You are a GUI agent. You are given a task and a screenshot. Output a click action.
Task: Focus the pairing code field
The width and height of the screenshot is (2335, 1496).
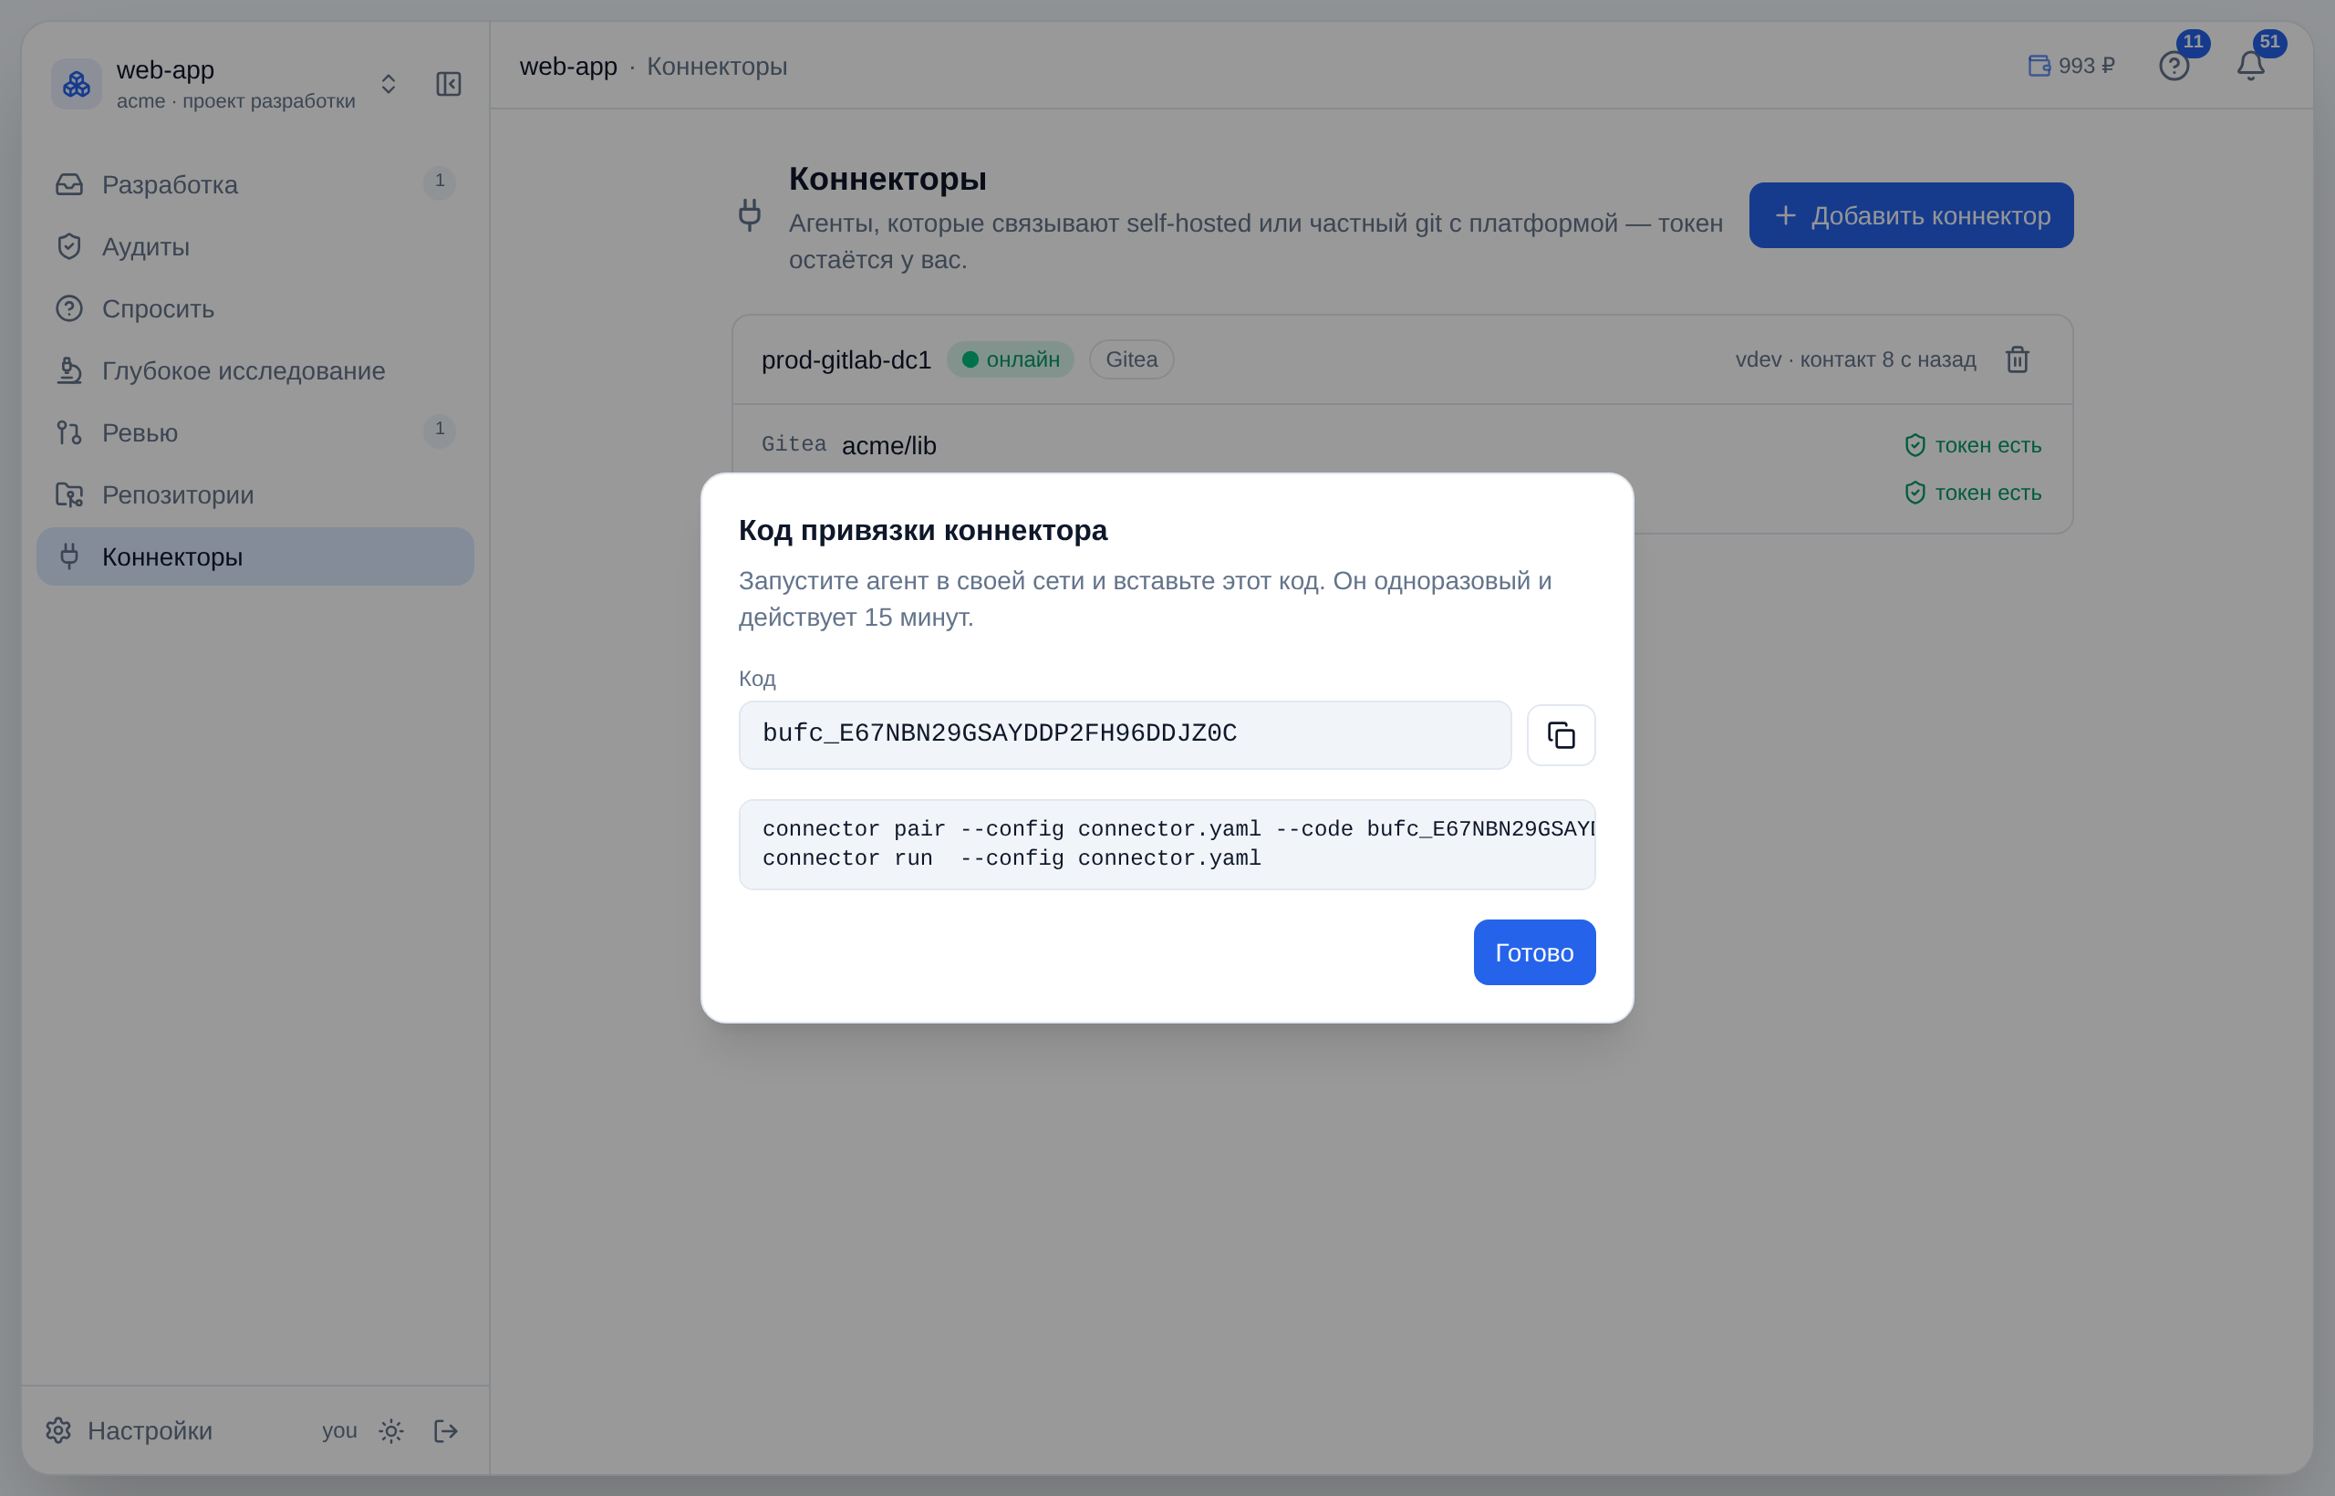pyautogui.click(x=1125, y=735)
